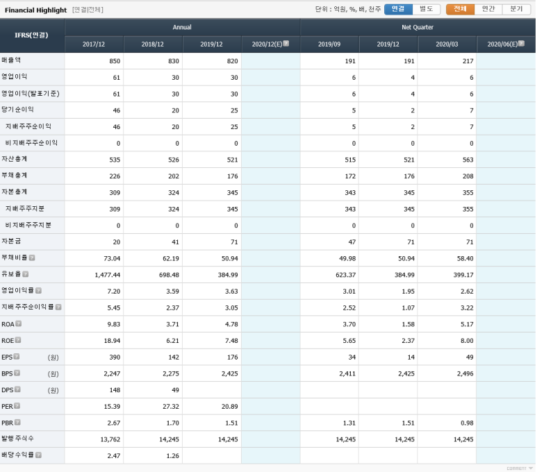Viewport: 537px width, 472px height.
Task: Switch to the 연간 annual tab
Action: (488, 9)
